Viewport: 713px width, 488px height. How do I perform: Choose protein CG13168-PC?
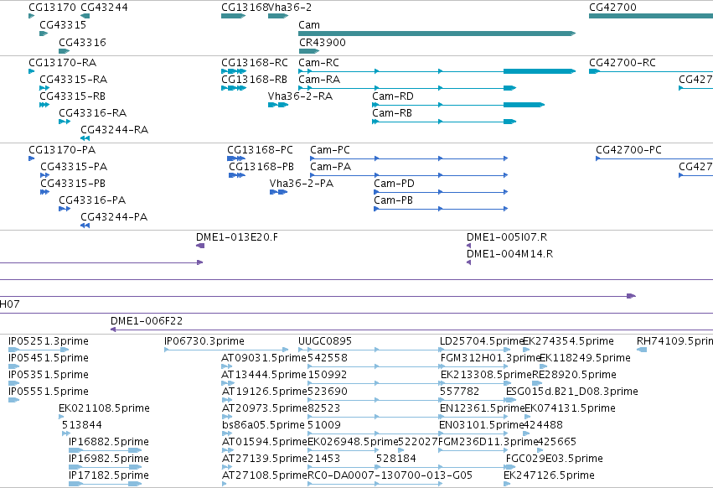pos(260,150)
